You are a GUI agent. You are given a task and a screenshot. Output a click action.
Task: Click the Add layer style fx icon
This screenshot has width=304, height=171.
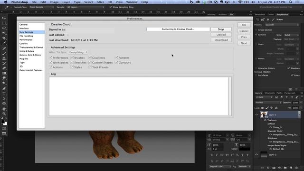click(268, 168)
